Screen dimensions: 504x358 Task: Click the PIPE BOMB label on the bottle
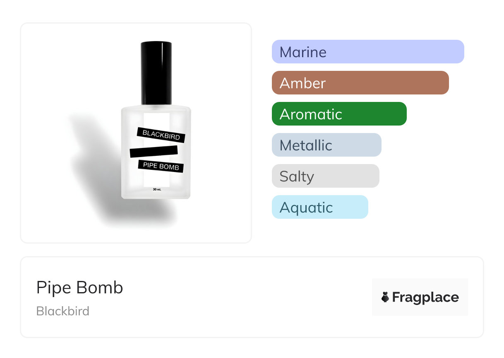(161, 166)
